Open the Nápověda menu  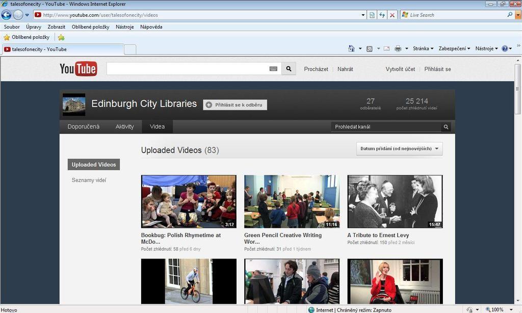pyautogui.click(x=151, y=27)
